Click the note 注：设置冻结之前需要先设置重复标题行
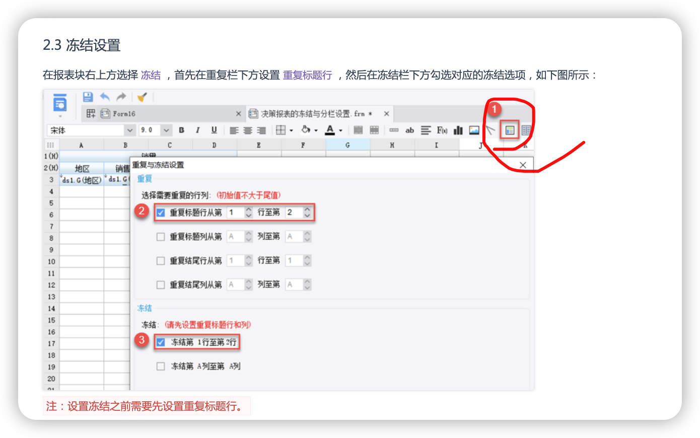The height and width of the screenshot is (438, 700). (x=146, y=406)
